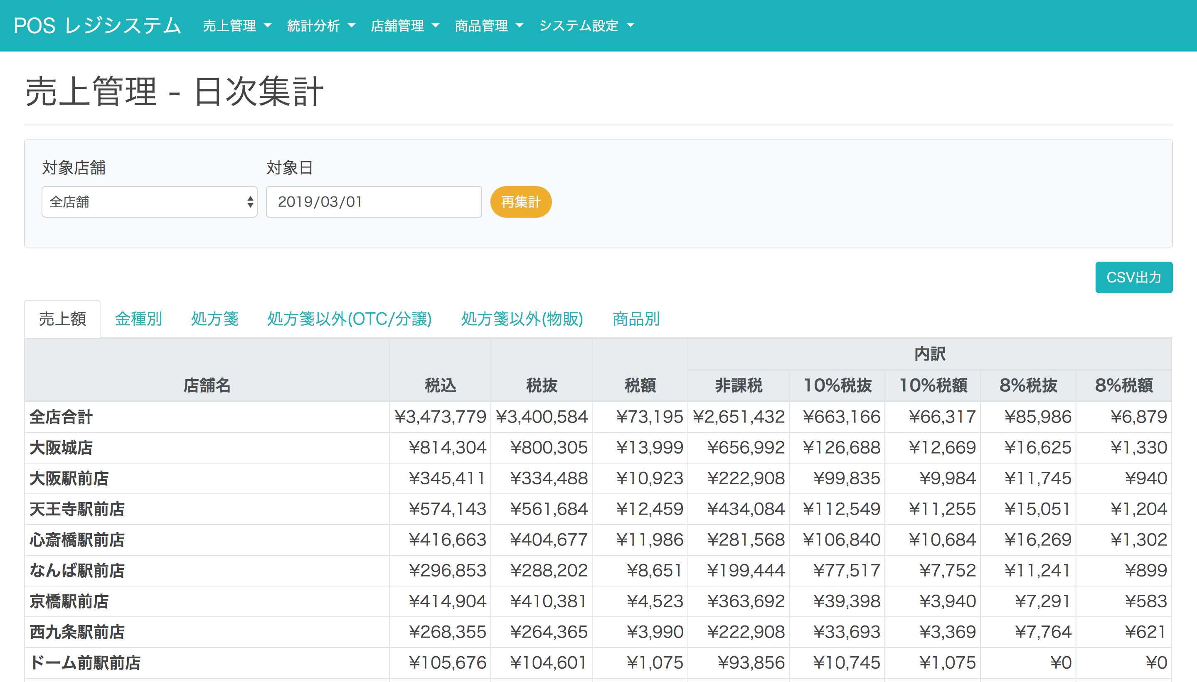Expand the 商品管理 navigation menu
The width and height of the screenshot is (1197, 682).
(x=489, y=26)
